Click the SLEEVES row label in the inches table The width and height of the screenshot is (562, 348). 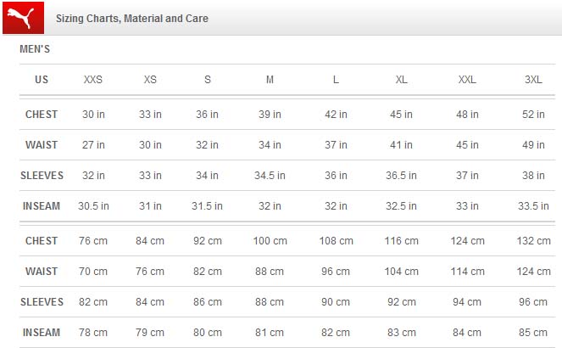42,176
